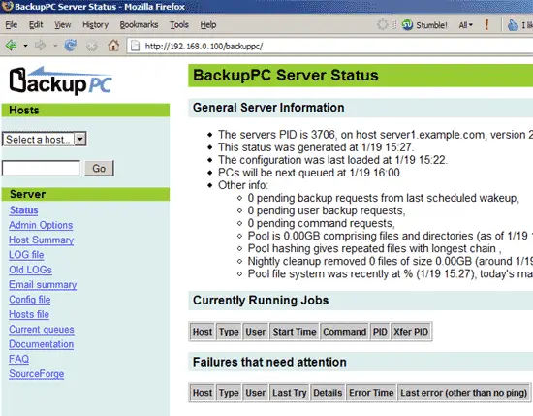Click Last Try column header

point(290,393)
